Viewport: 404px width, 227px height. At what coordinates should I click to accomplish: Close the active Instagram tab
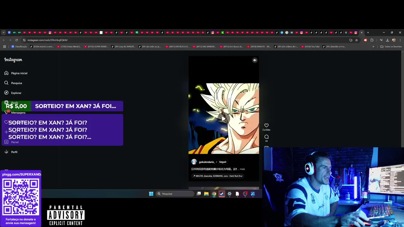point(362,32)
